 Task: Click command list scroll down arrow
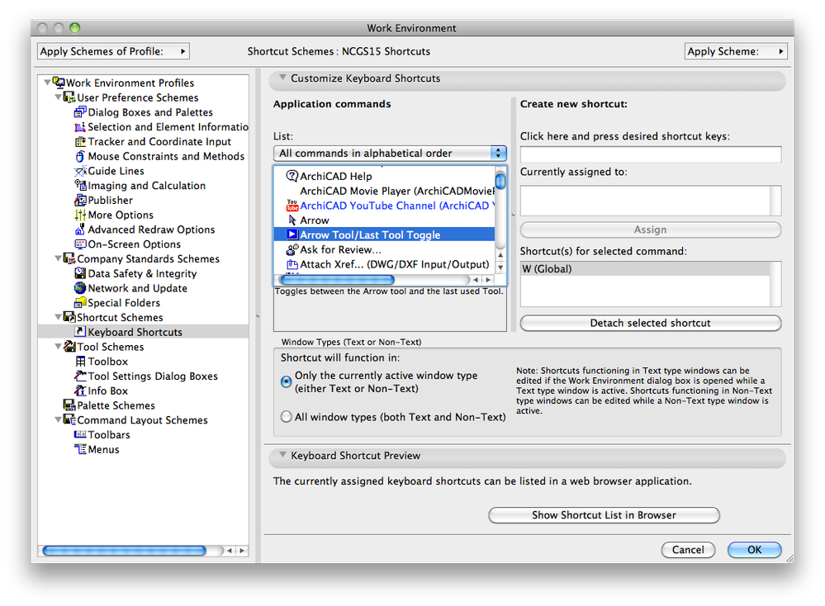(x=500, y=267)
